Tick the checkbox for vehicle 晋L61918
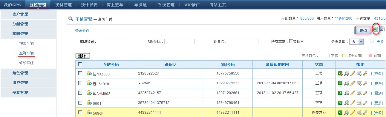This screenshot has height=117, width=386. [x=80, y=83]
